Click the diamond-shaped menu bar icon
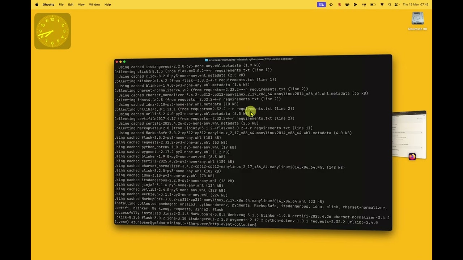 [x=331, y=4]
